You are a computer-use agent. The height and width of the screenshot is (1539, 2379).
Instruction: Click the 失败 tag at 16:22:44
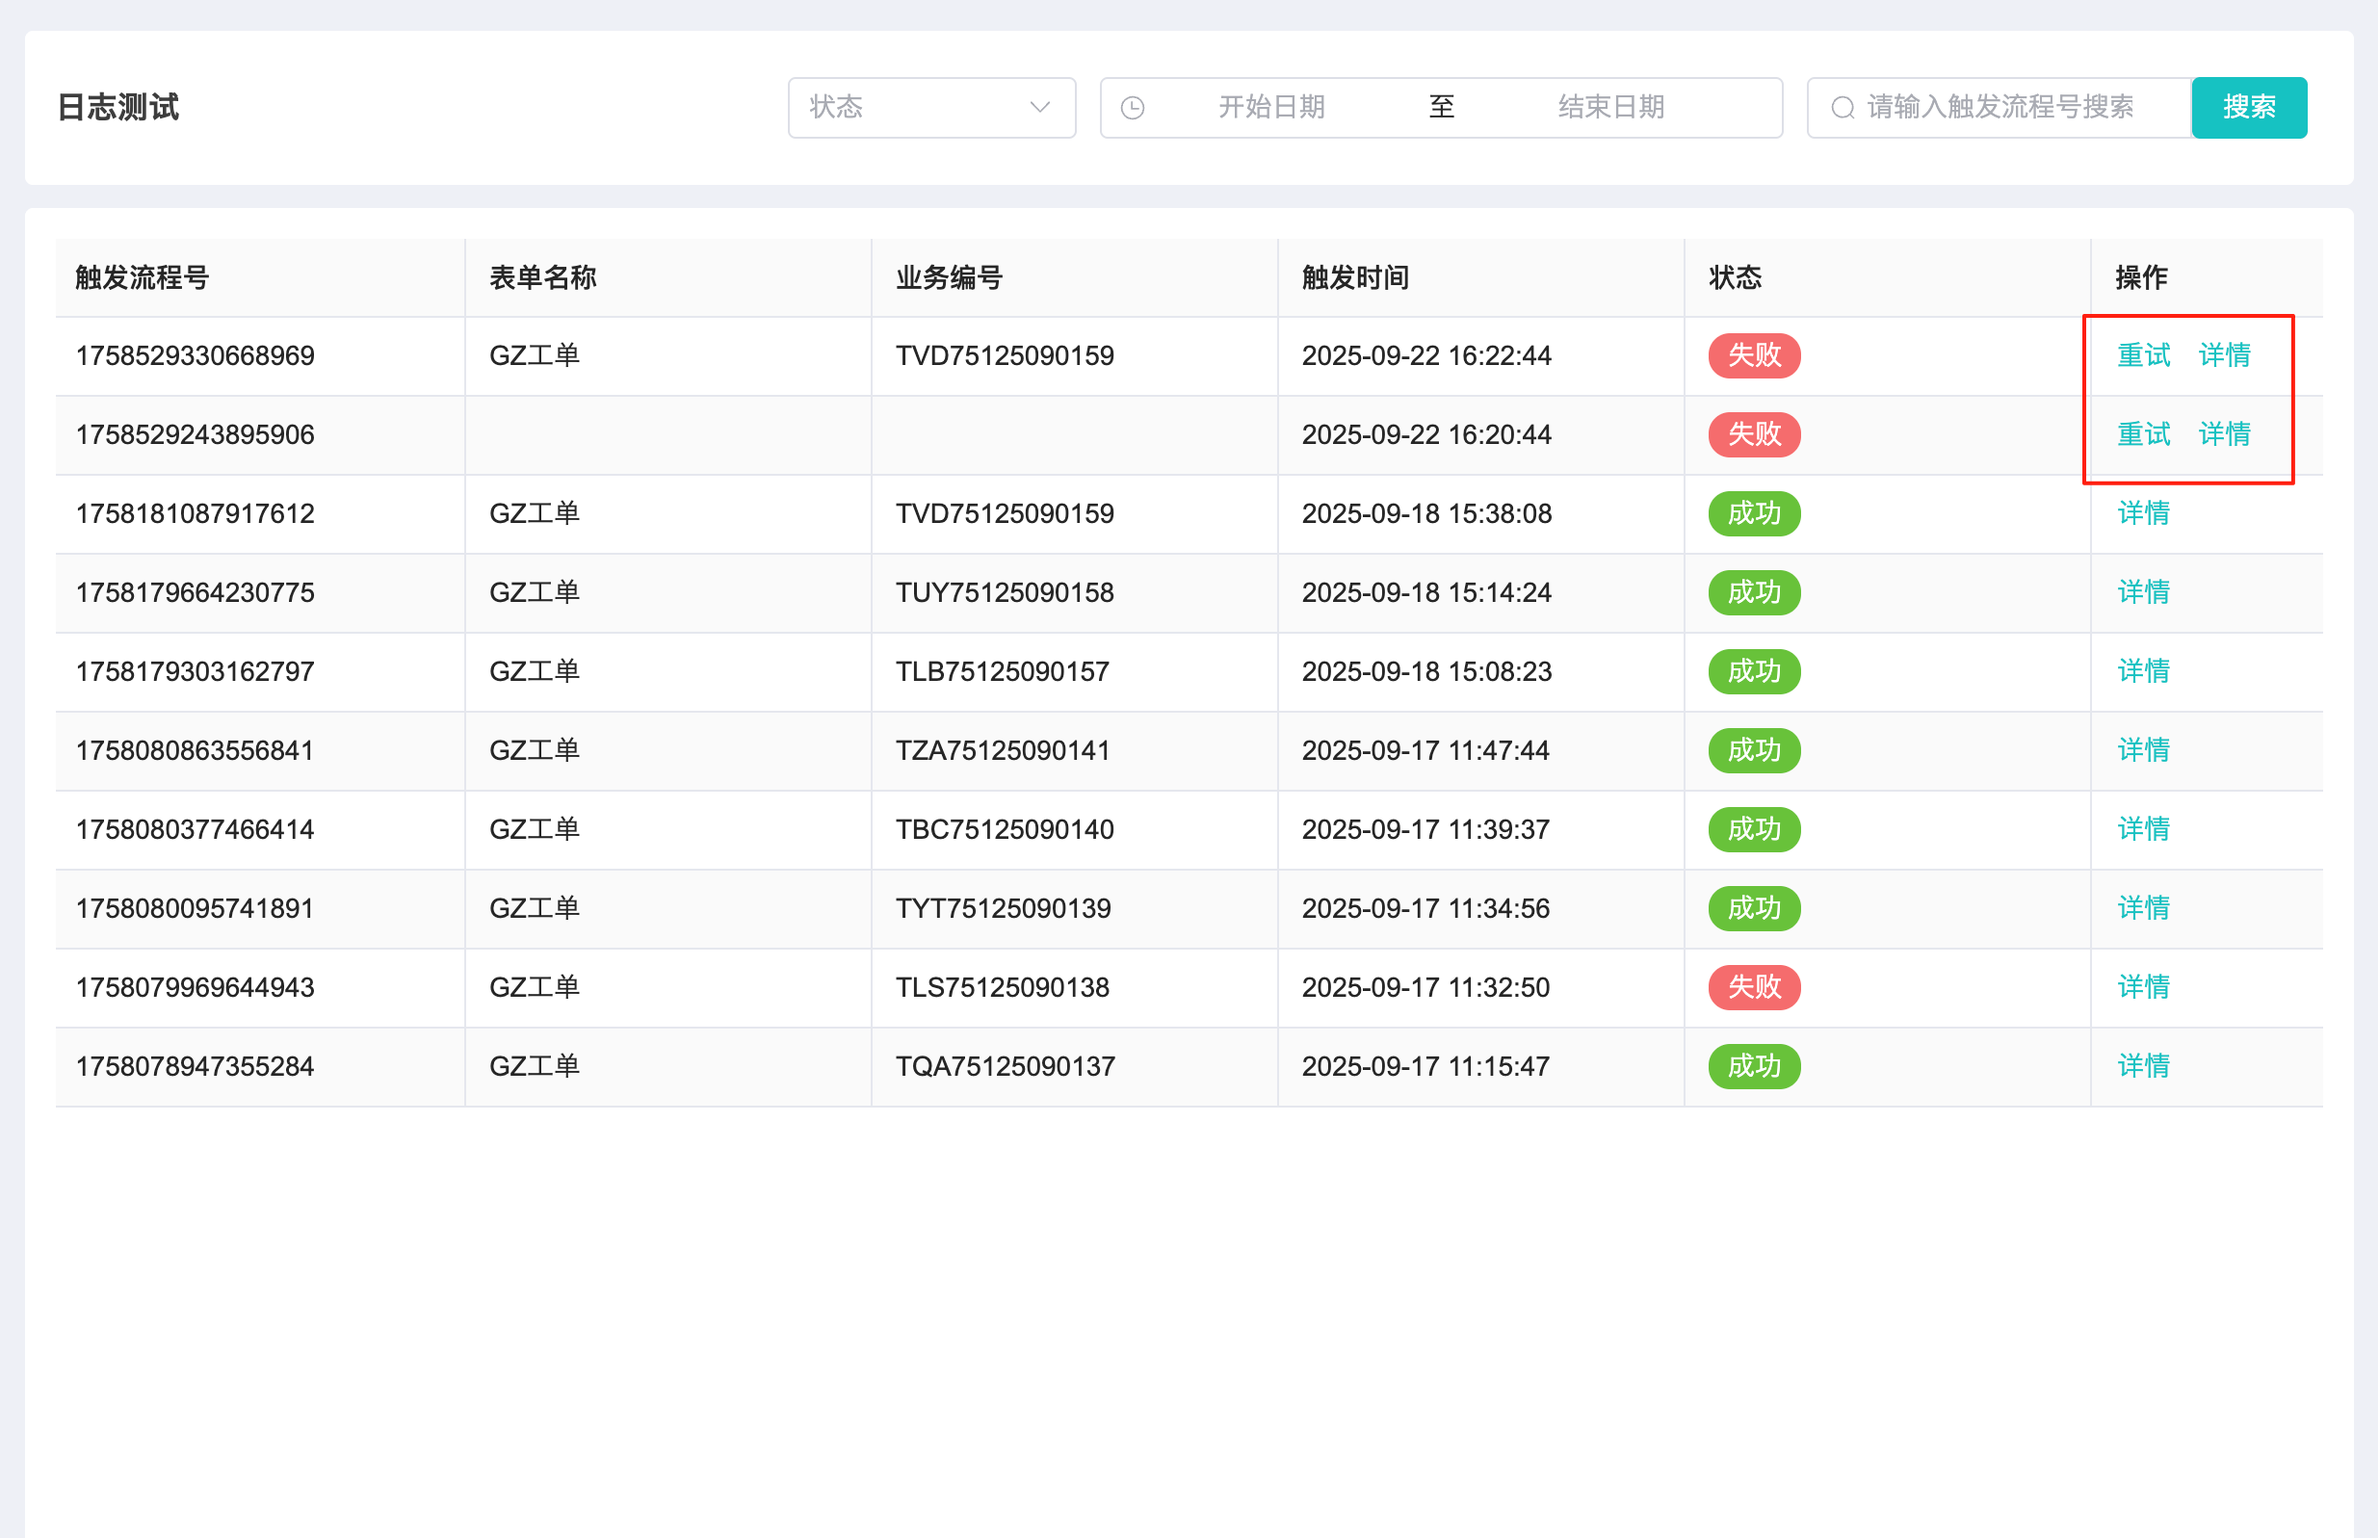1754,354
